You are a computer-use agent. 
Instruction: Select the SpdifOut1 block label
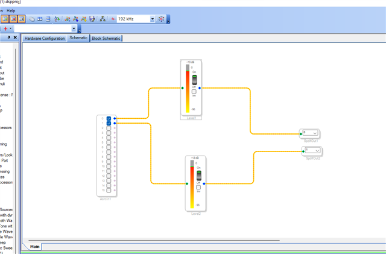(x=311, y=141)
